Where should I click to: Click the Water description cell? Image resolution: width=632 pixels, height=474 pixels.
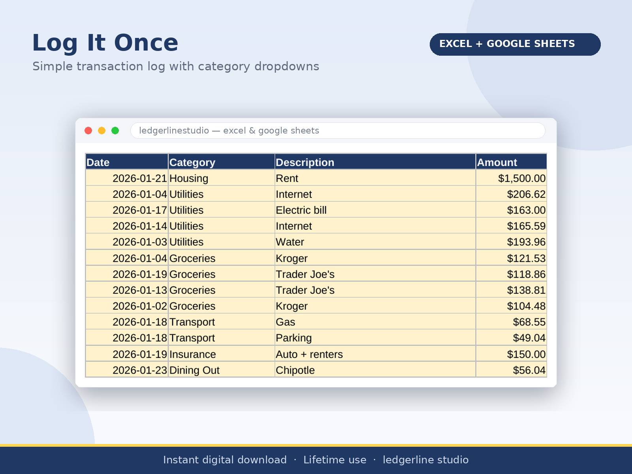pos(375,242)
